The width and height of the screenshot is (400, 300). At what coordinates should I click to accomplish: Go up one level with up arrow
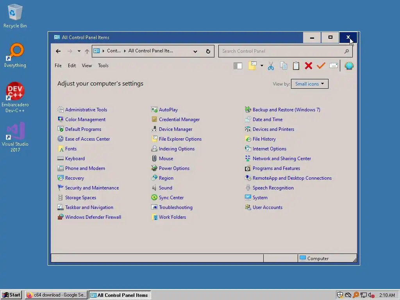[x=87, y=51]
